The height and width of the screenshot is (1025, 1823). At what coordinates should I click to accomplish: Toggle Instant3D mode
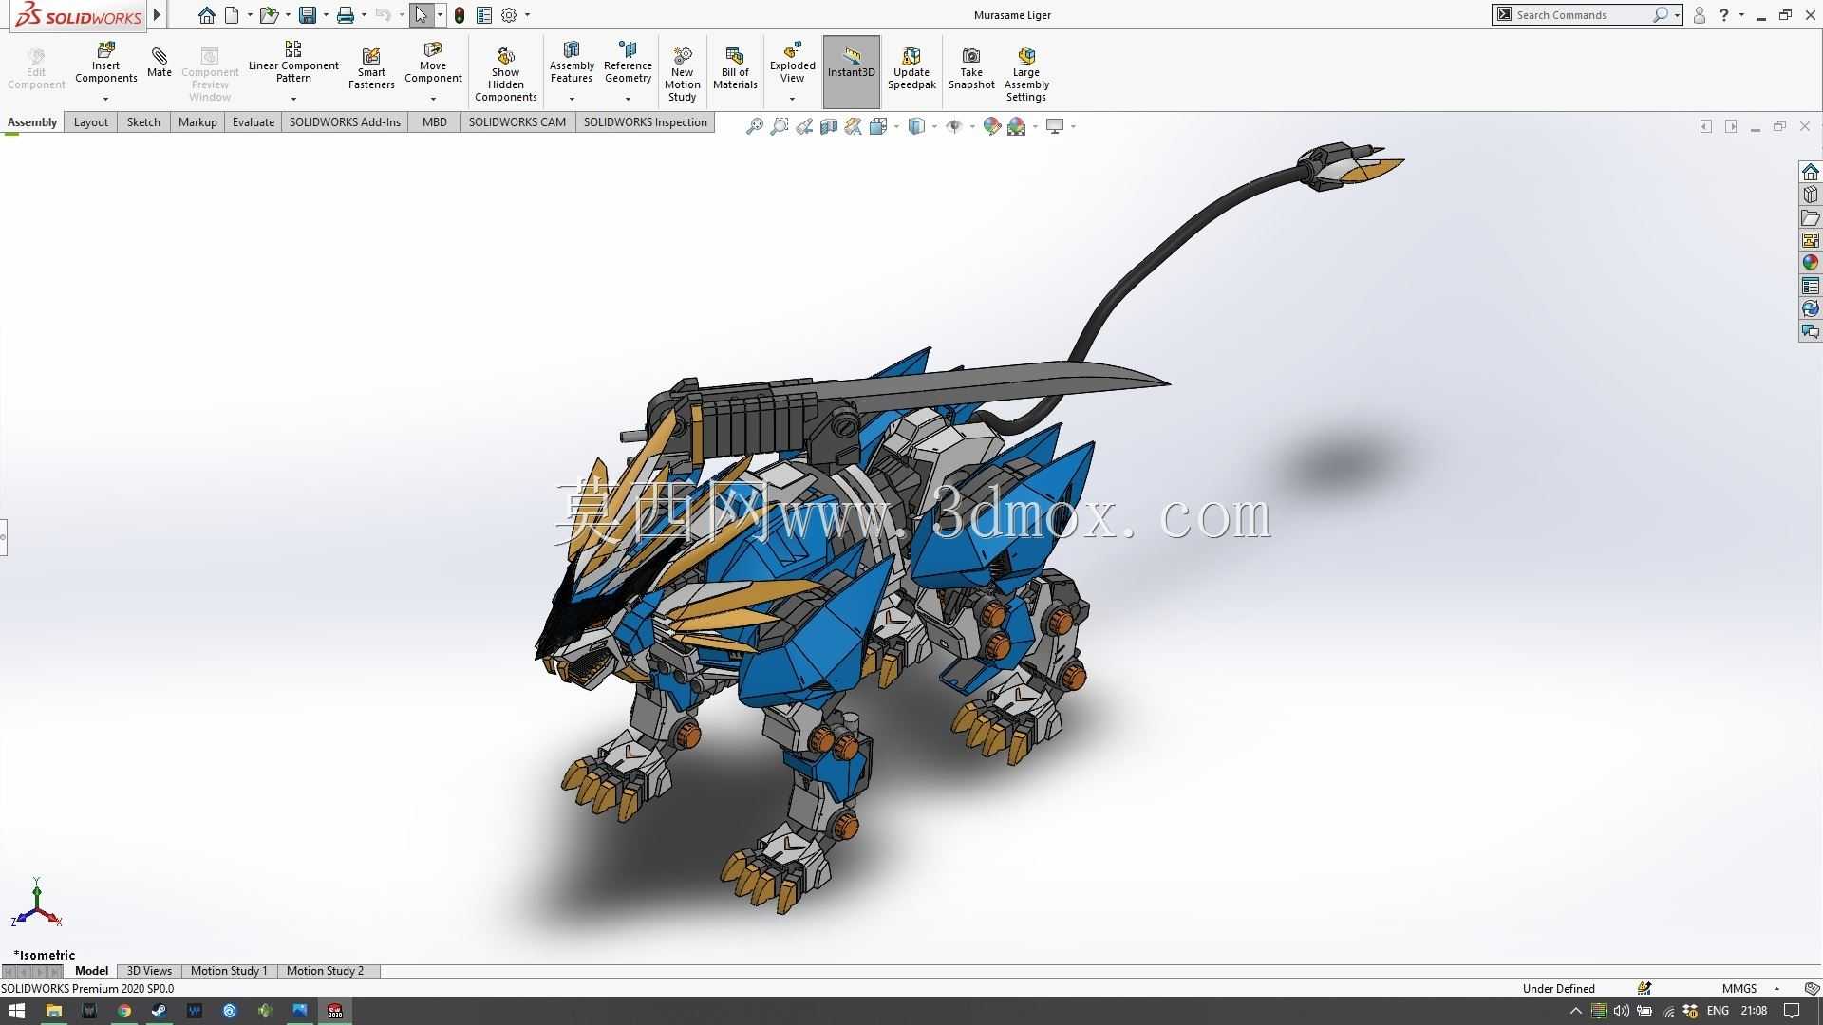pos(852,71)
